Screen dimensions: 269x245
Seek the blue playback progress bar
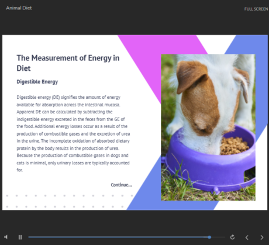(126, 237)
